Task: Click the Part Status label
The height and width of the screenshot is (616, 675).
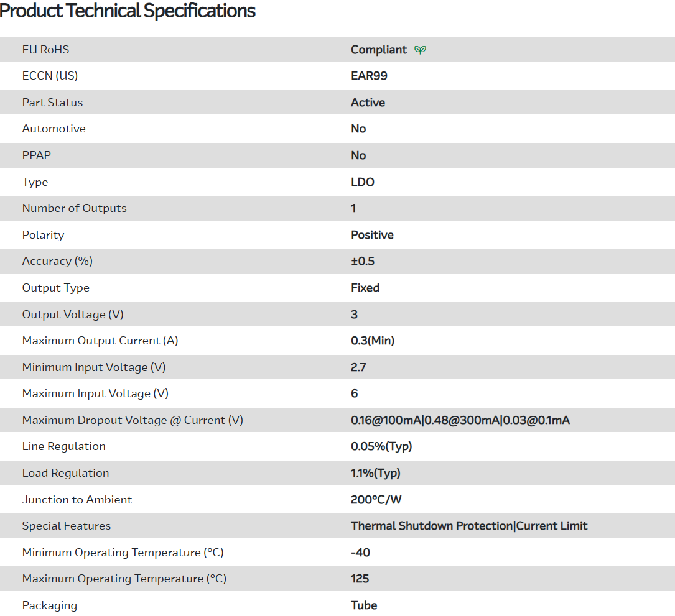Action: 52,103
